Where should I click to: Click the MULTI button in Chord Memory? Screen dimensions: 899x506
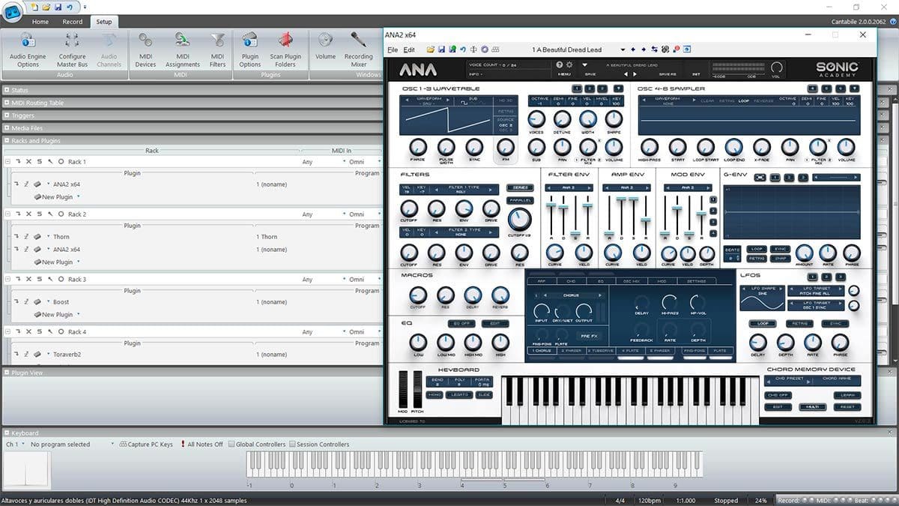[812, 407]
